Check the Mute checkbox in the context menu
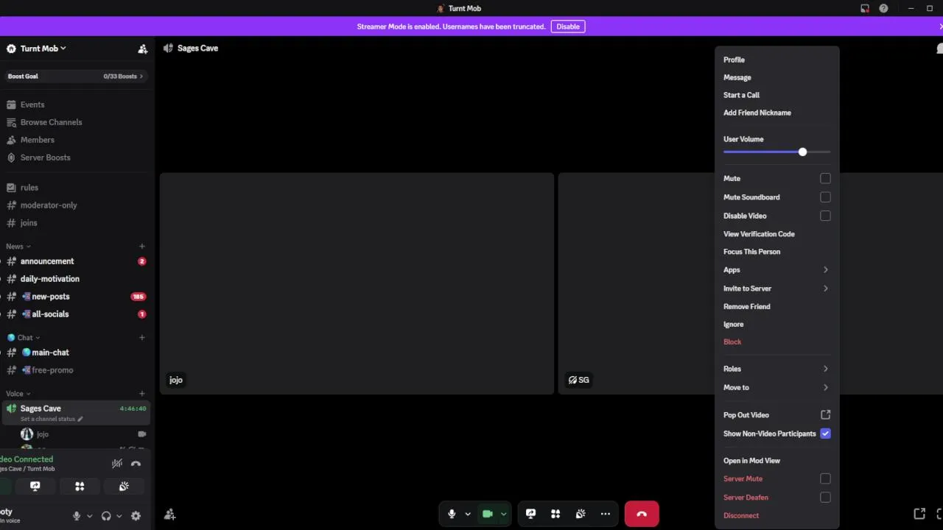The height and width of the screenshot is (530, 943). pyautogui.click(x=825, y=178)
